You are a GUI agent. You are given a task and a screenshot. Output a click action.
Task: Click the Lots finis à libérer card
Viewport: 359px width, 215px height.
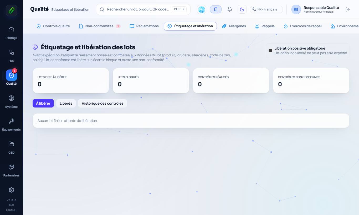71,81
